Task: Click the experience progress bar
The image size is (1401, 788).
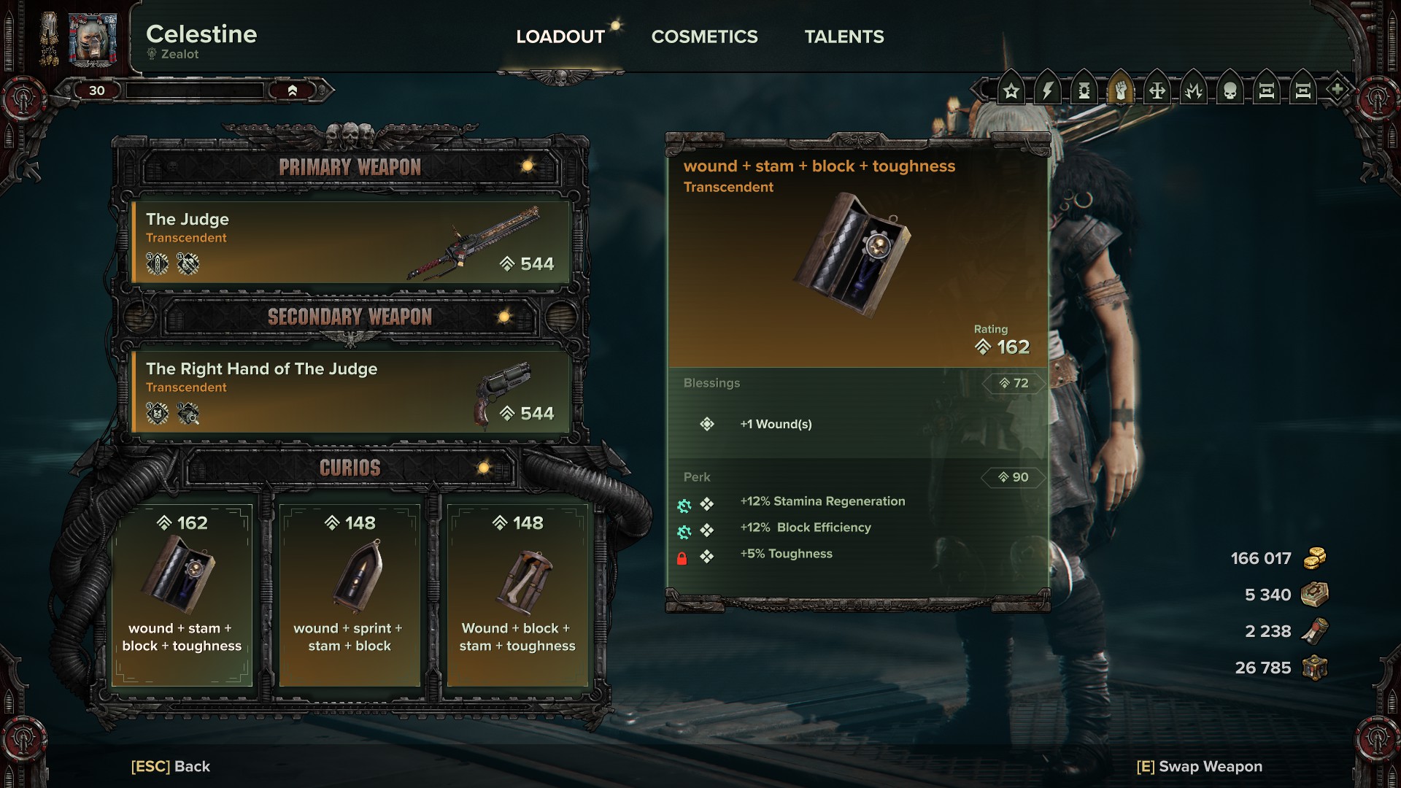Action: pos(194,90)
